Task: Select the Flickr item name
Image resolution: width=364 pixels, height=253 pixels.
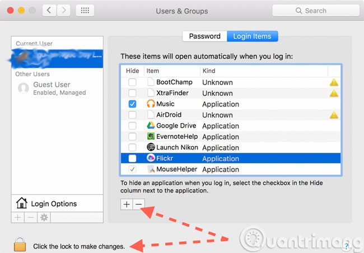Action: (x=165, y=158)
